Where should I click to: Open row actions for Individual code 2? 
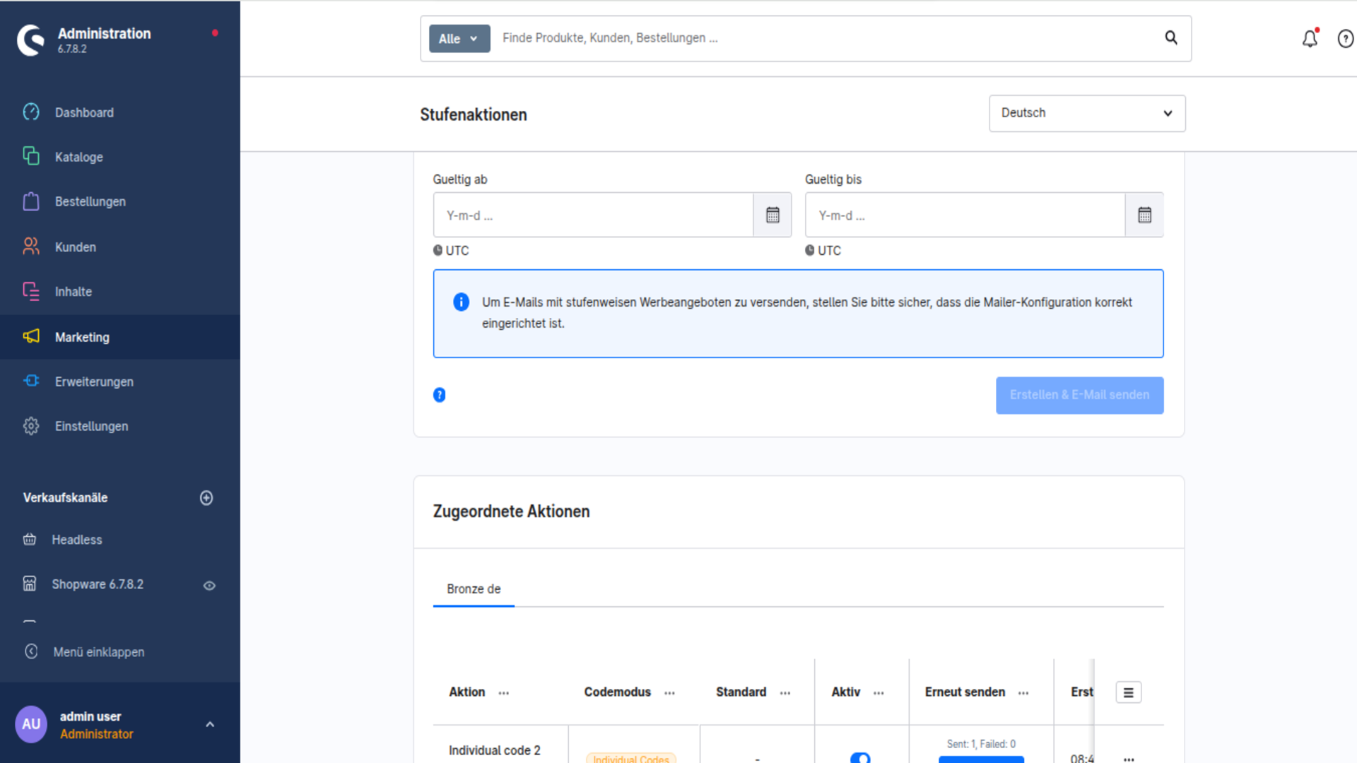pos(1129,759)
